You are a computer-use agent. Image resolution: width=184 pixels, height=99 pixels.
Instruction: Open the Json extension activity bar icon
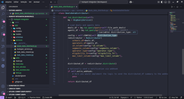pos(3,66)
